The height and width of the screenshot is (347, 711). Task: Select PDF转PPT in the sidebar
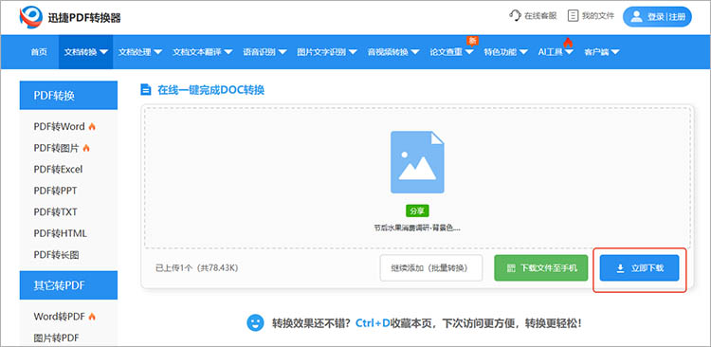coord(55,191)
